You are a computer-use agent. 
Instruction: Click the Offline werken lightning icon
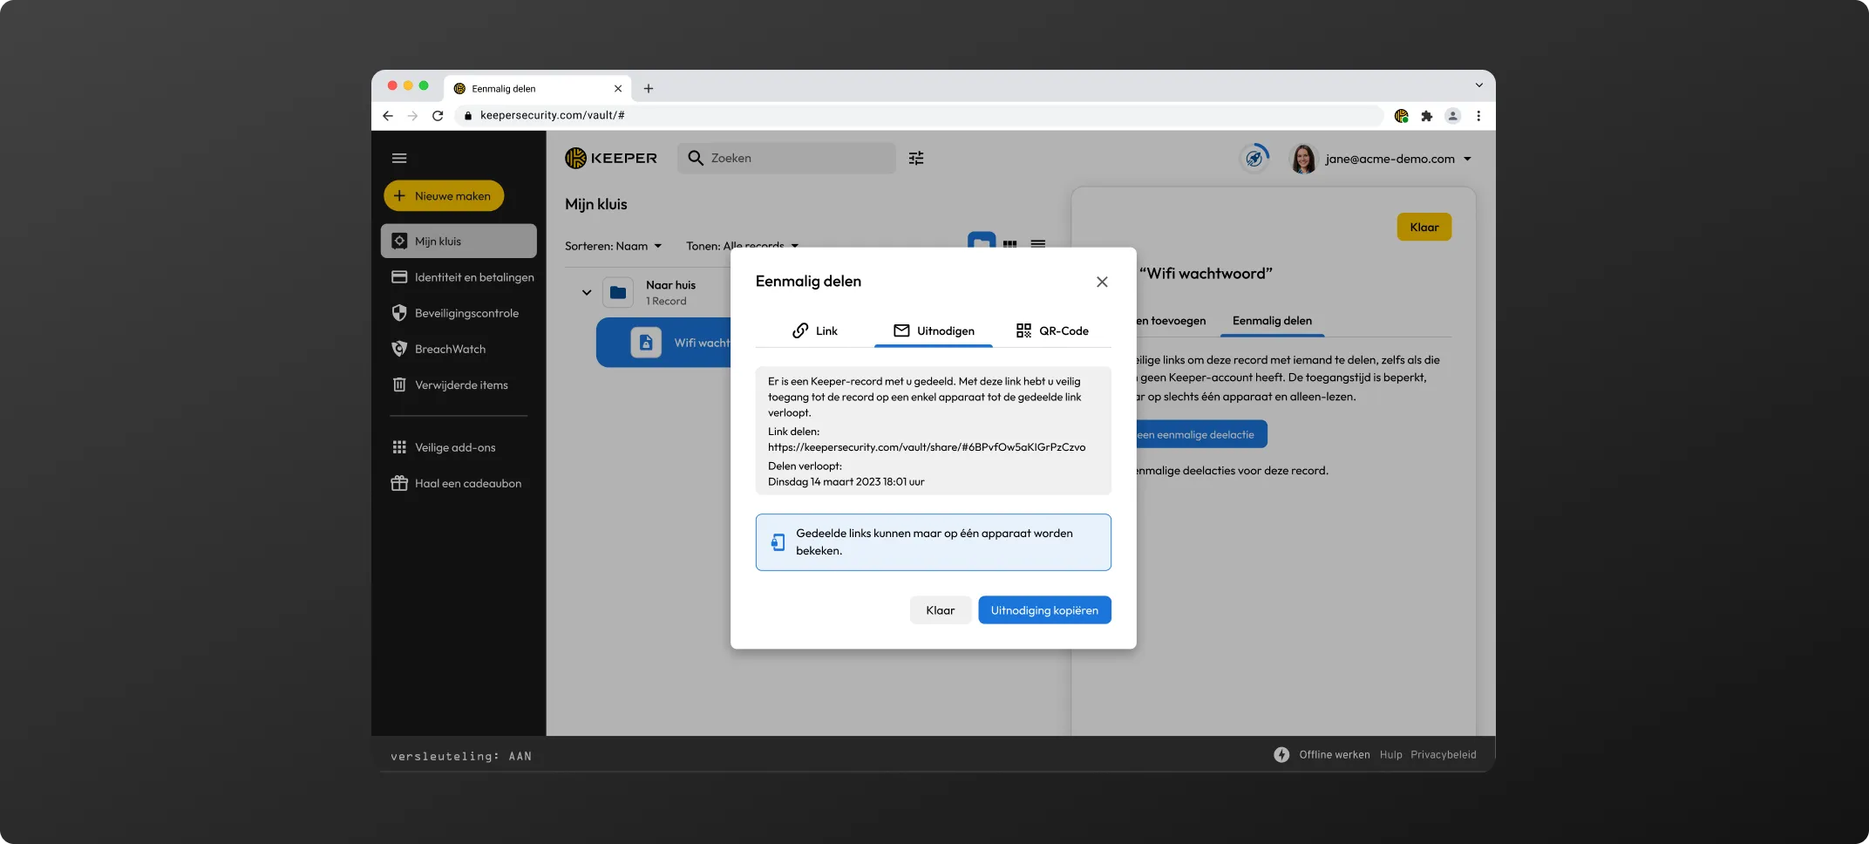point(1281,755)
